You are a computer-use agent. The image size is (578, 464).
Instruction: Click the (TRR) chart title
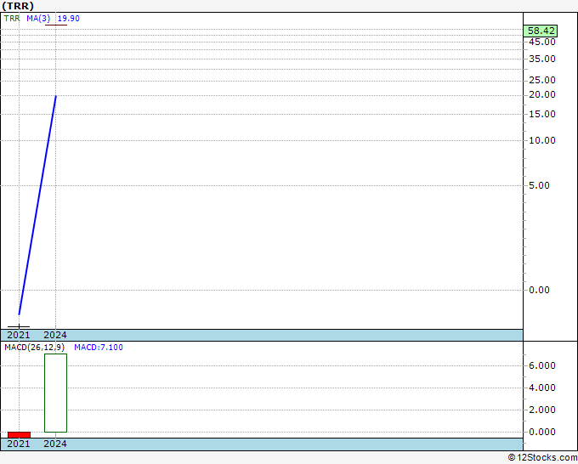pos(18,6)
